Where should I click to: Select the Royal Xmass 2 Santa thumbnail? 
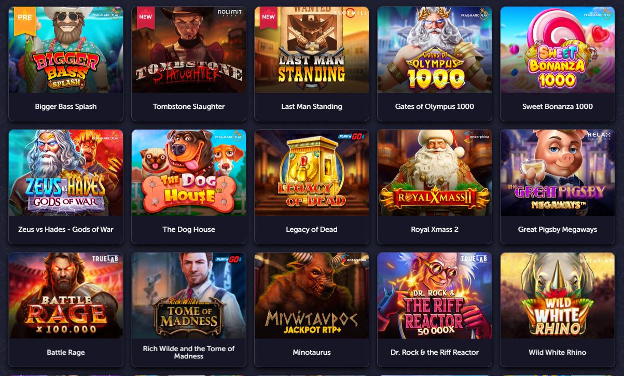(x=435, y=173)
